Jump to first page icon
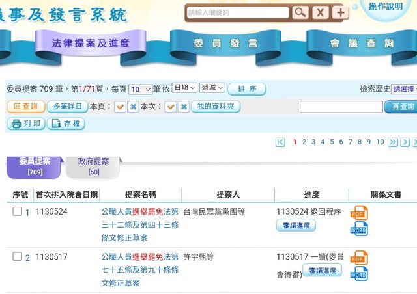This screenshot has width=417, height=294. pos(280,142)
